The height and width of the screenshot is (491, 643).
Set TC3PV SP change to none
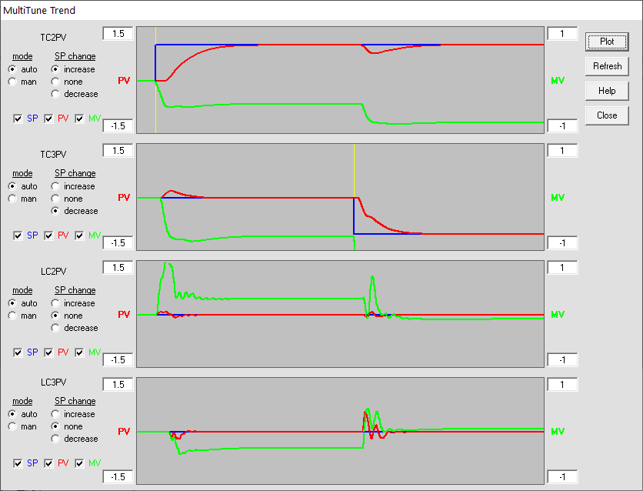coord(56,199)
